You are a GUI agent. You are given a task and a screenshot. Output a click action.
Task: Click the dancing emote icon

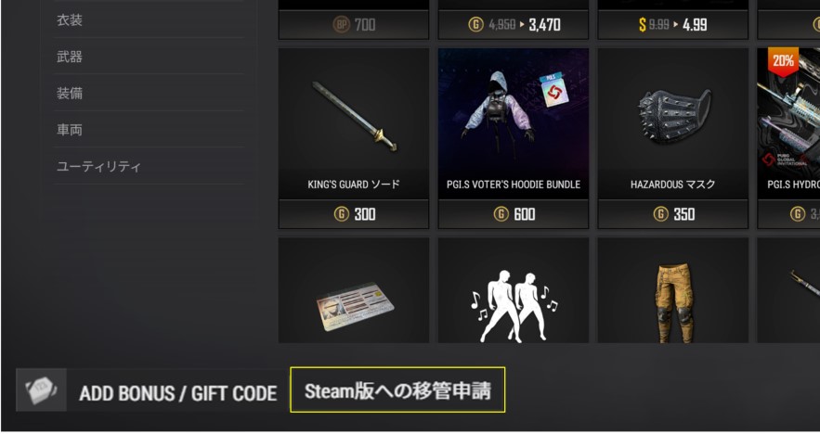tap(513, 305)
